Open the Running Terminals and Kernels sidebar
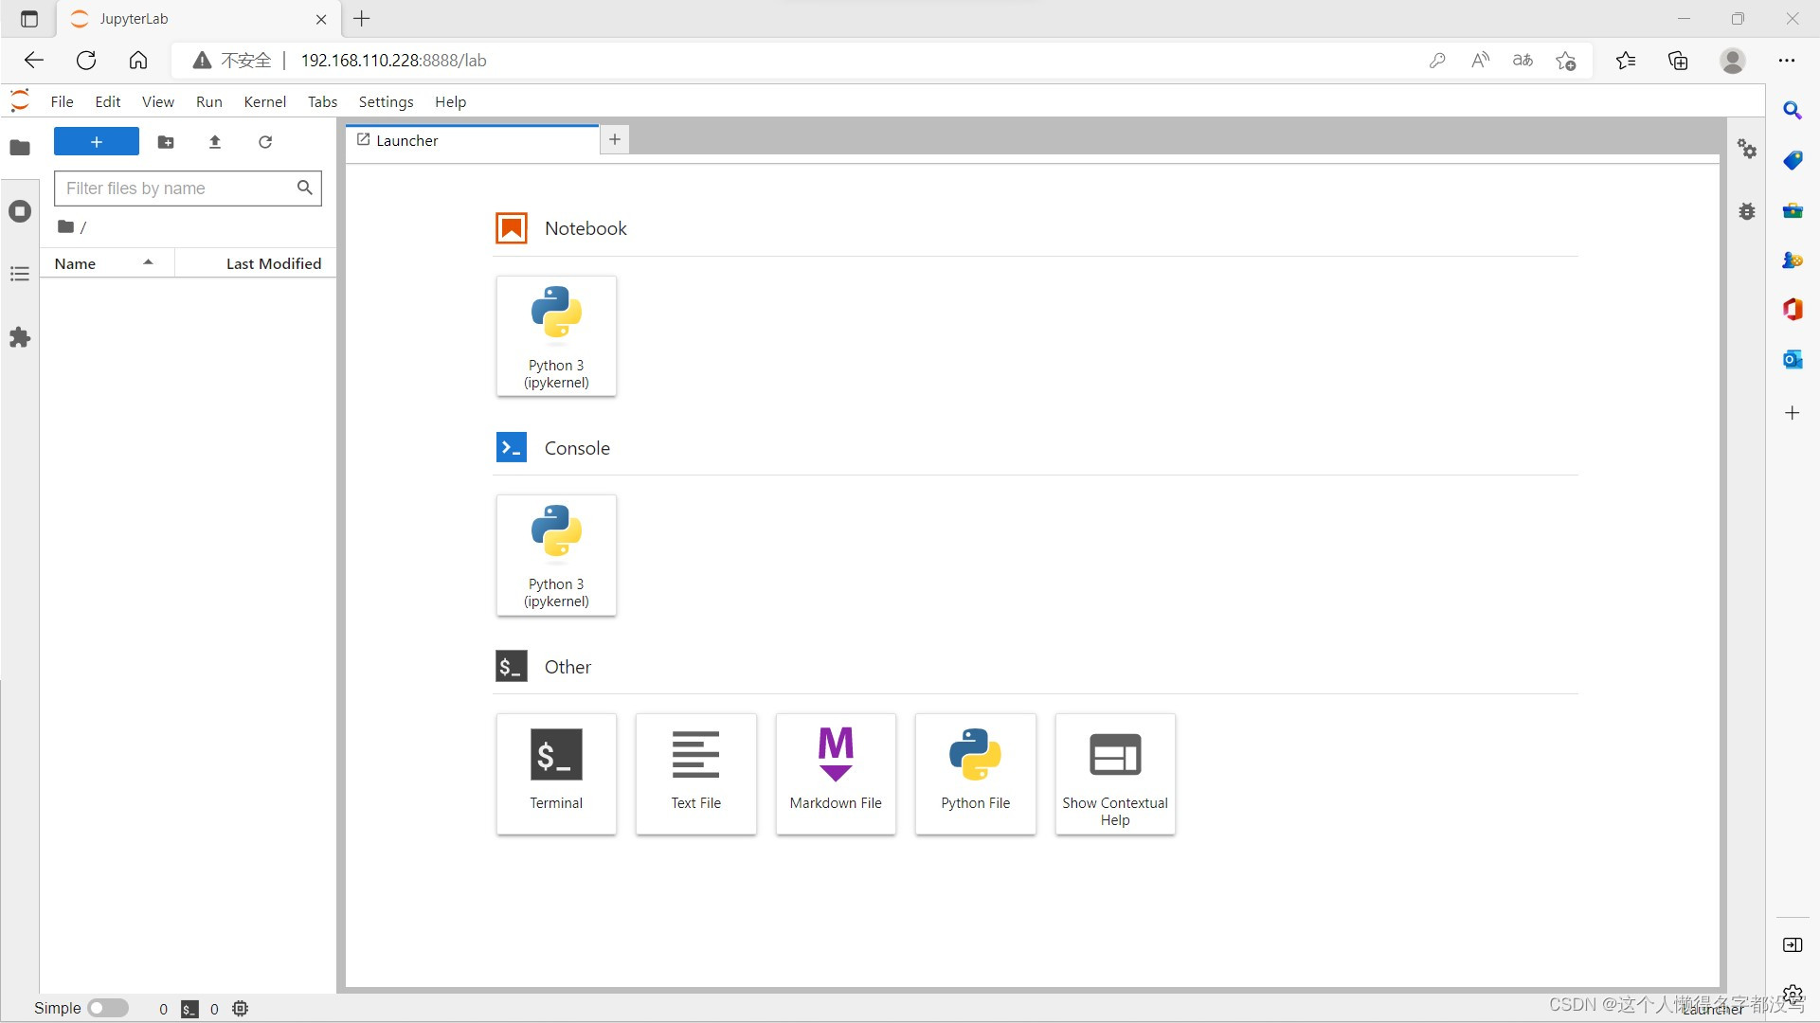This screenshot has width=1820, height=1023. pyautogui.click(x=20, y=211)
